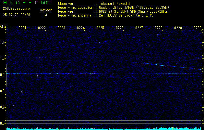Click time marker 0221
Image resolution: width=204 pixels, height=130 pixels.
pos(22,28)
